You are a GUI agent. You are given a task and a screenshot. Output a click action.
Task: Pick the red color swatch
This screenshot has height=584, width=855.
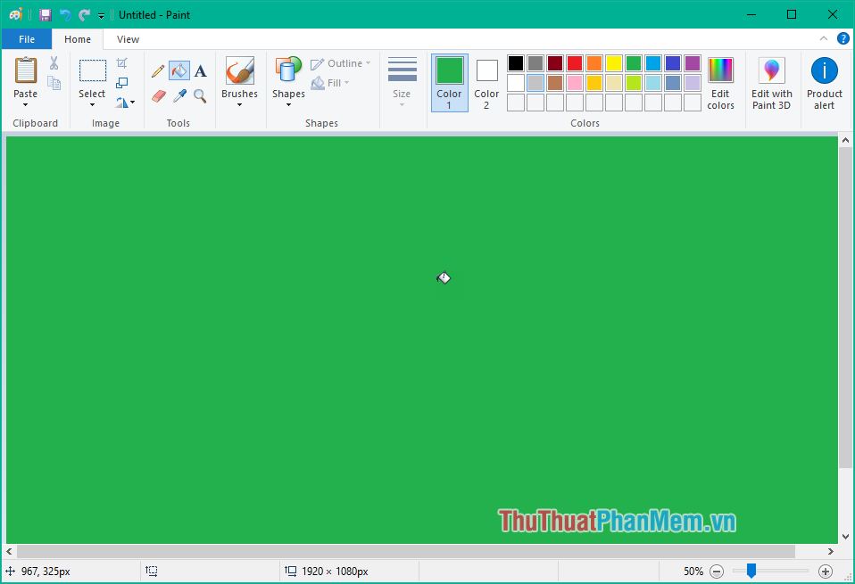click(x=574, y=62)
